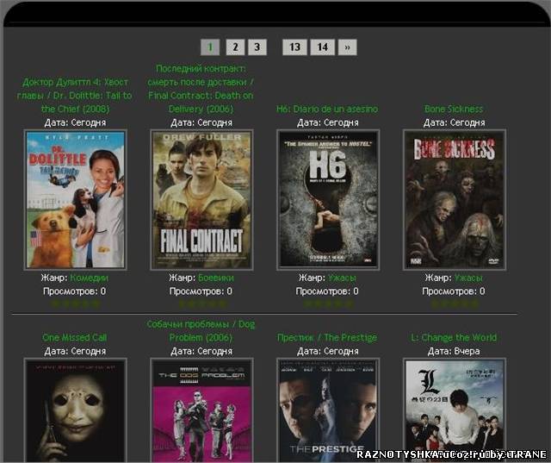
Task: Open Ужасы genre under H6
Action: [x=342, y=278]
